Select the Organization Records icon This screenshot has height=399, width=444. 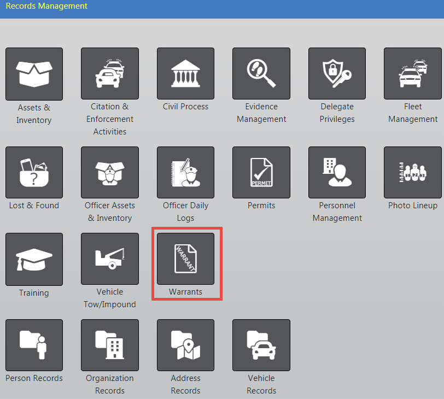click(110, 345)
